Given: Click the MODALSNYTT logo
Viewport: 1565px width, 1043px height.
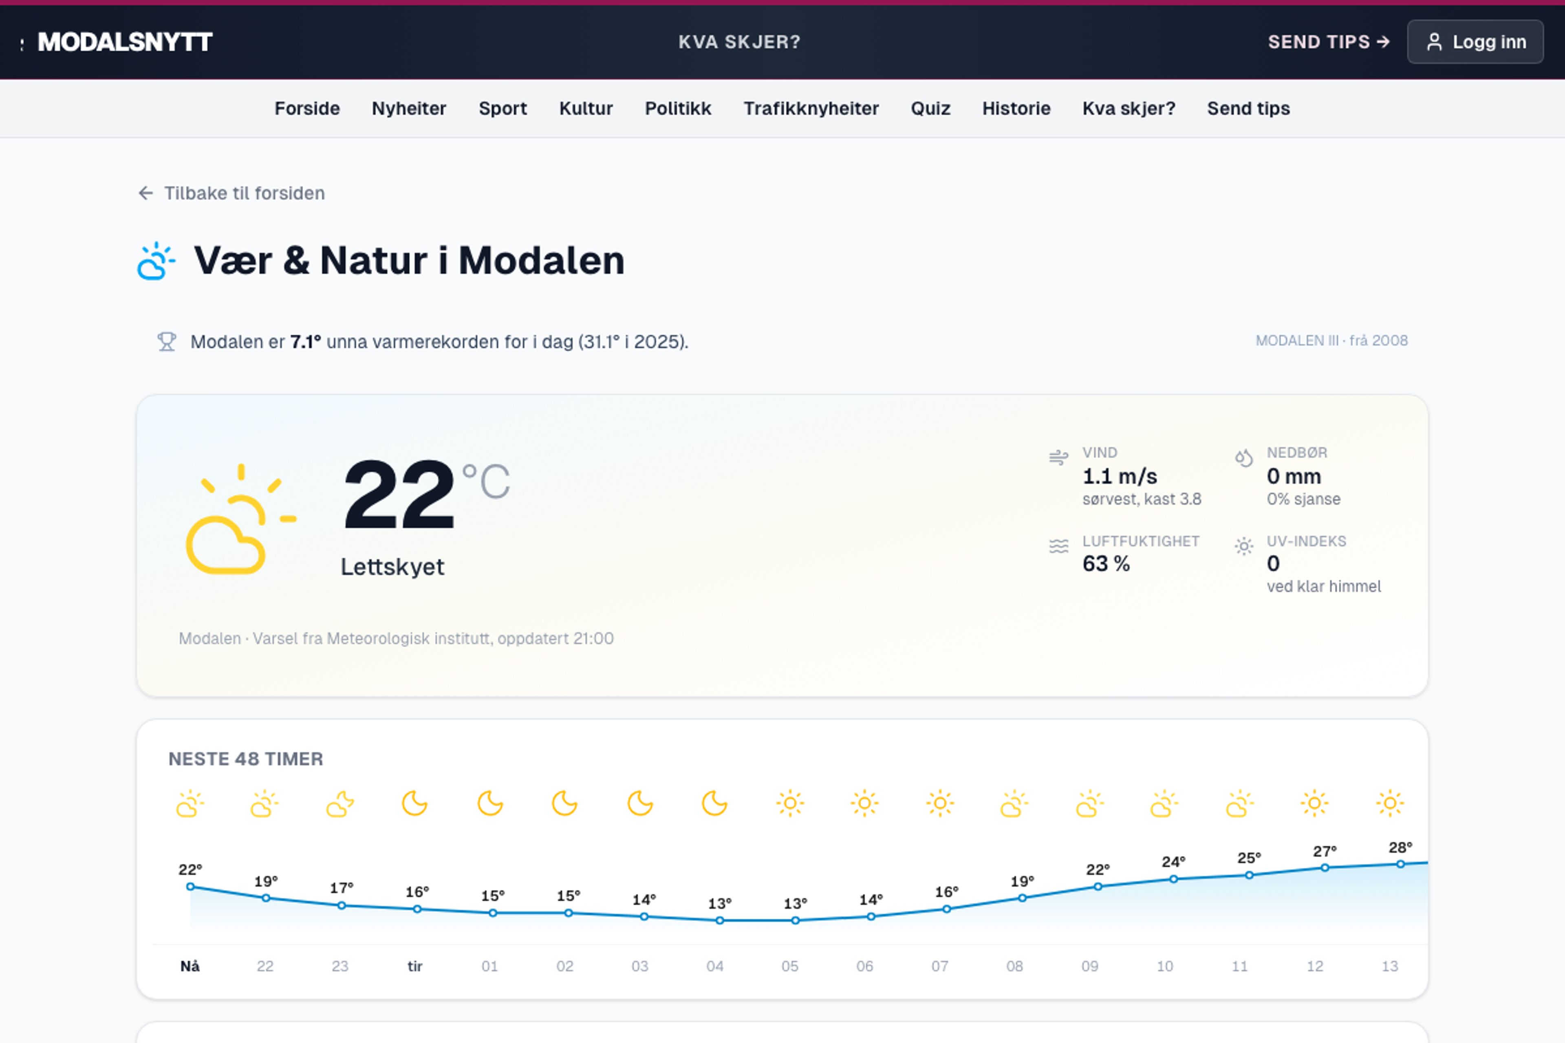Looking at the screenshot, I should click(124, 42).
